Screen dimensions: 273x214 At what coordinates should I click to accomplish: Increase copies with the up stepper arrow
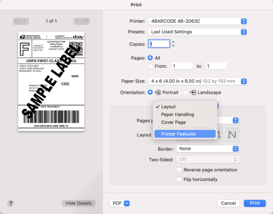pyautogui.click(x=173, y=42)
